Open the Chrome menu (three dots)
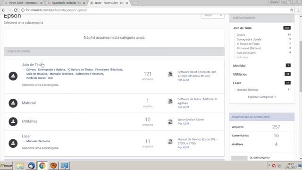This screenshot has height=170, width=302. coord(299,10)
